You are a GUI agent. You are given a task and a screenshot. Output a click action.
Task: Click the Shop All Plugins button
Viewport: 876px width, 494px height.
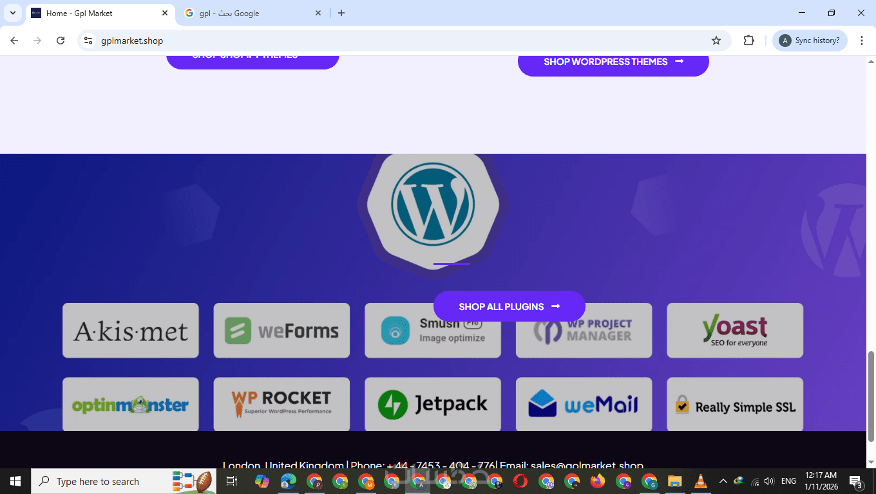pos(509,306)
